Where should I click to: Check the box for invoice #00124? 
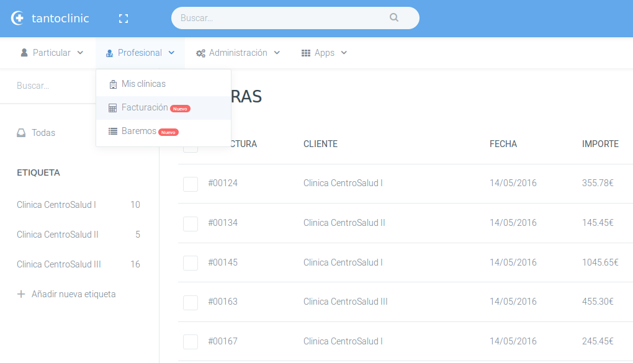click(191, 184)
